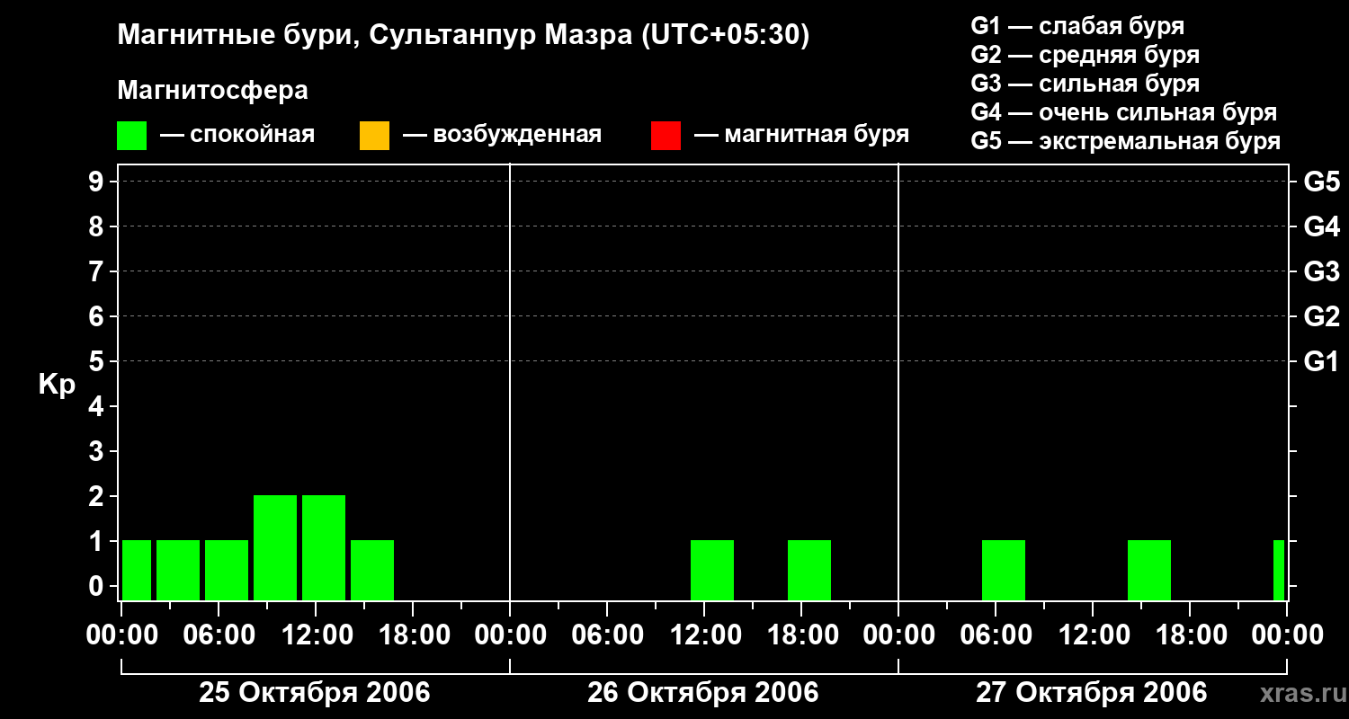Click the 'G5' label on the right axis

point(1321,182)
